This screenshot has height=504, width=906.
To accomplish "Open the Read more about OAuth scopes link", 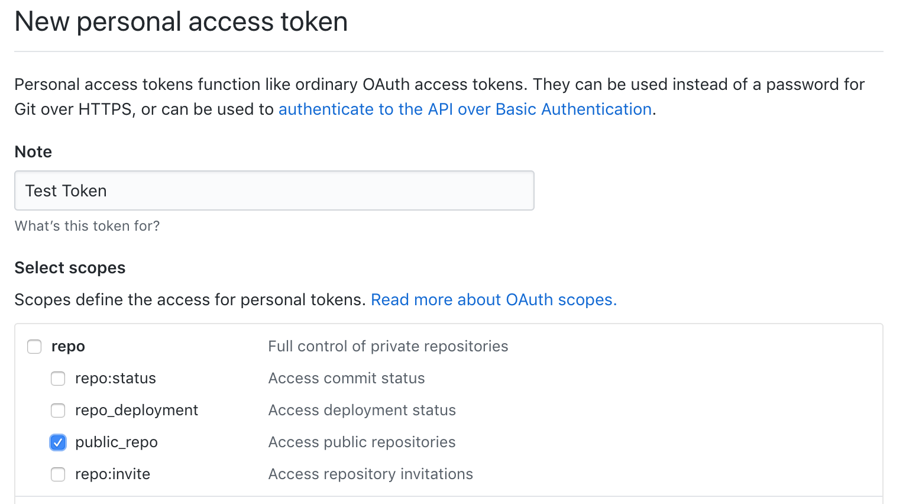I will point(493,300).
